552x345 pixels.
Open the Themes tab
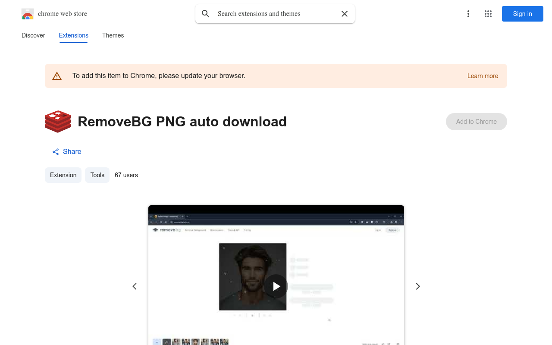[x=113, y=35]
